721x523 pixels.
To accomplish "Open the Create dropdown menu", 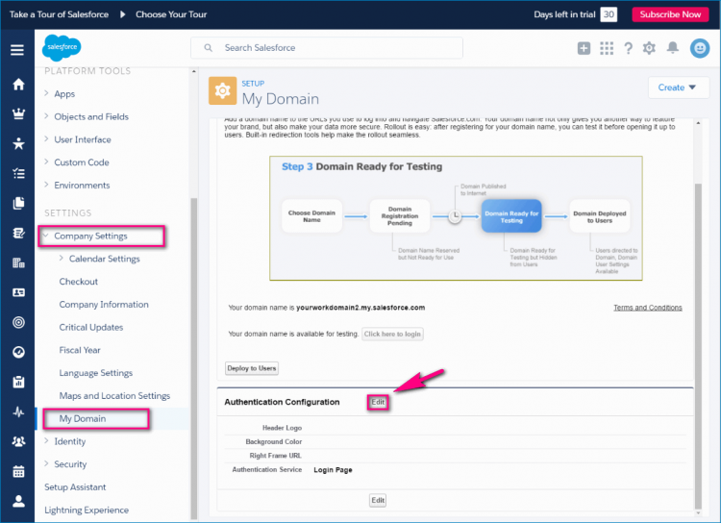I will click(x=678, y=87).
